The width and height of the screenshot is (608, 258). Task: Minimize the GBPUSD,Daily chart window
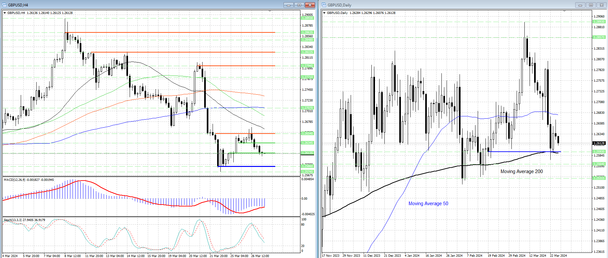point(580,5)
